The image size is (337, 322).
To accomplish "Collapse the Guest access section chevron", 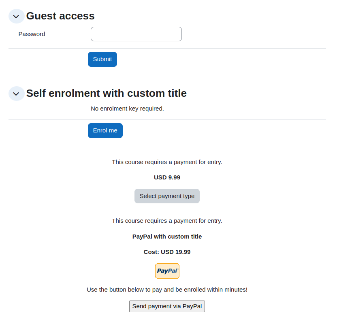I will (x=16, y=16).
